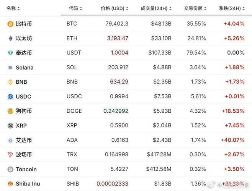252x191 pixels.
Task: Sort by 交易份额 column header
Action: [195, 8]
